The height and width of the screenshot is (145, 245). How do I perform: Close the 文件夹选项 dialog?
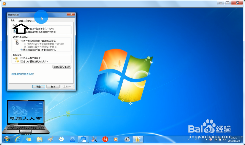(x=71, y=14)
